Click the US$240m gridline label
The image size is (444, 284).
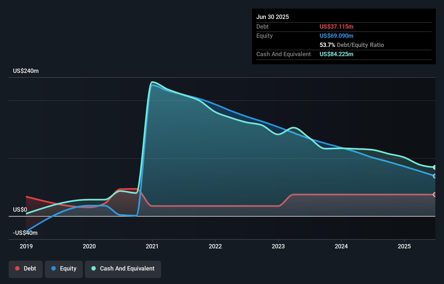pyautogui.click(x=26, y=71)
